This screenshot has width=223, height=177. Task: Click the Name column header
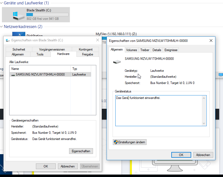(40, 69)
